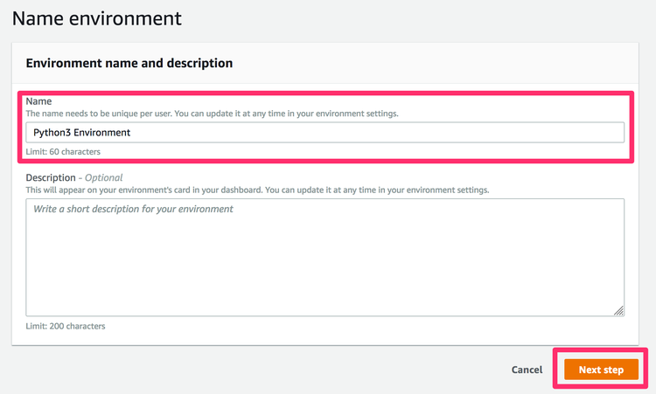Click the 'Description - Optional' label
Screen dimensions: 656x394
74,177
